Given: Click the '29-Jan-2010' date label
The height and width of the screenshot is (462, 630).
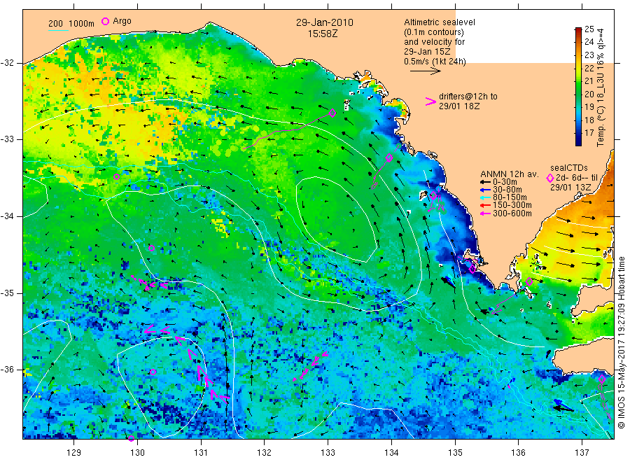Looking at the screenshot, I should coord(325,23).
